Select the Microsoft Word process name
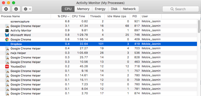 pos(21,35)
